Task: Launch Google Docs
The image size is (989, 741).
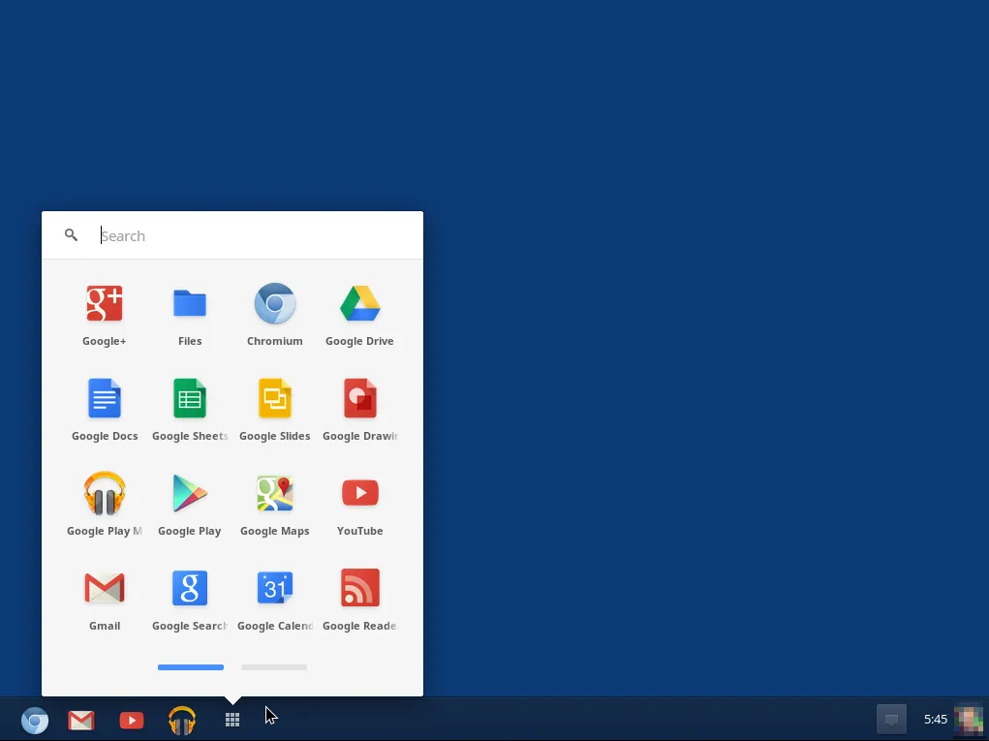Action: point(105,397)
